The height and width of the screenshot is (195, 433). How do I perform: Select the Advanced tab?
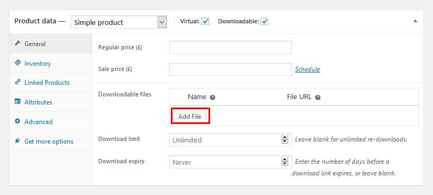click(x=50, y=122)
